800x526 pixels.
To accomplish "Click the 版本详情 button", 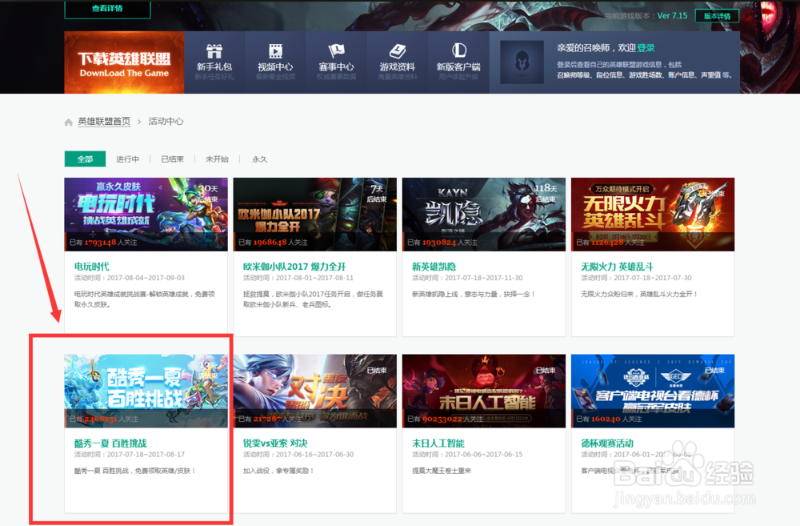I will coord(718,16).
